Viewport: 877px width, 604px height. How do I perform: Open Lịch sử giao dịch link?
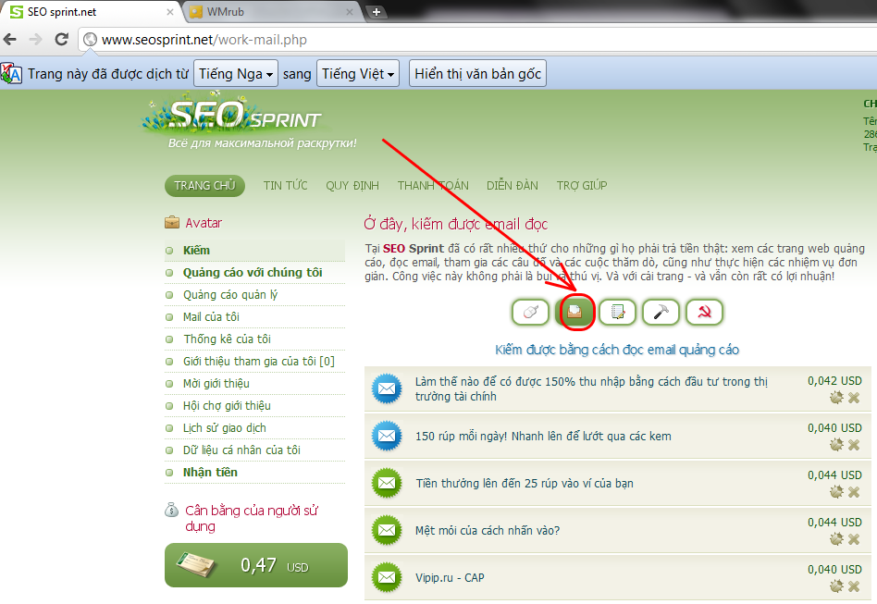tap(224, 428)
